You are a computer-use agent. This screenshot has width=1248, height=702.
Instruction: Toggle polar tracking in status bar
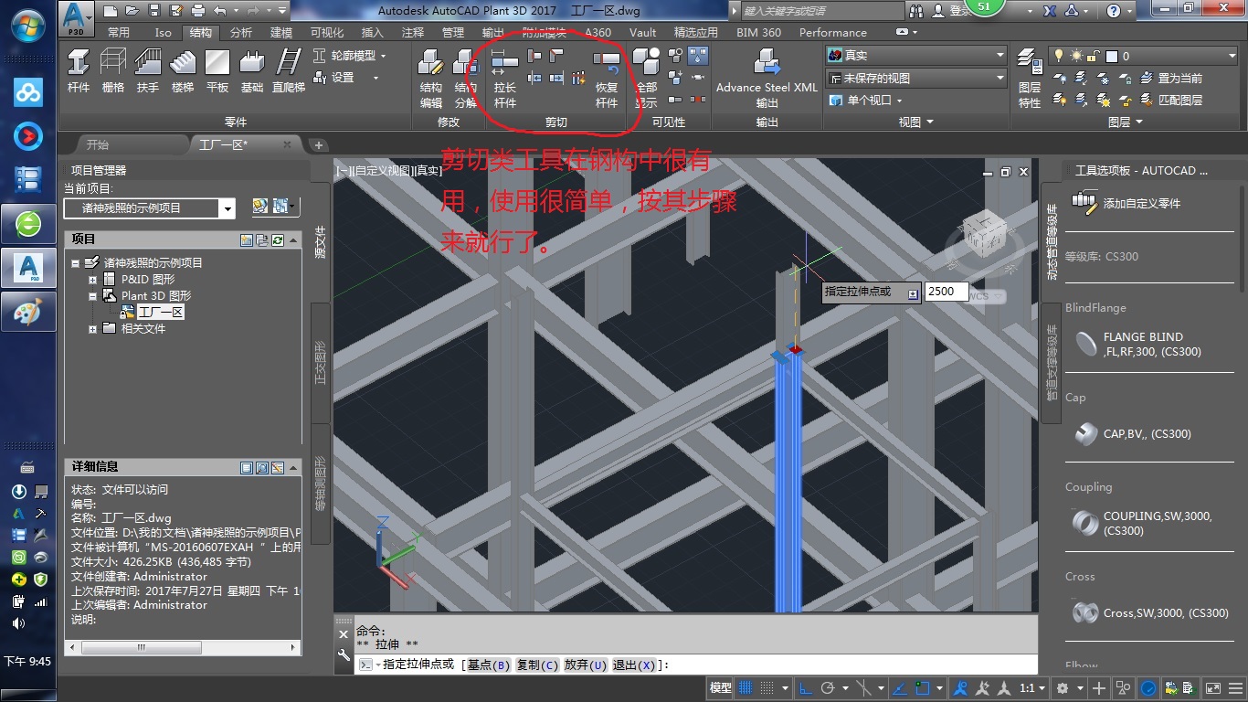tap(829, 688)
